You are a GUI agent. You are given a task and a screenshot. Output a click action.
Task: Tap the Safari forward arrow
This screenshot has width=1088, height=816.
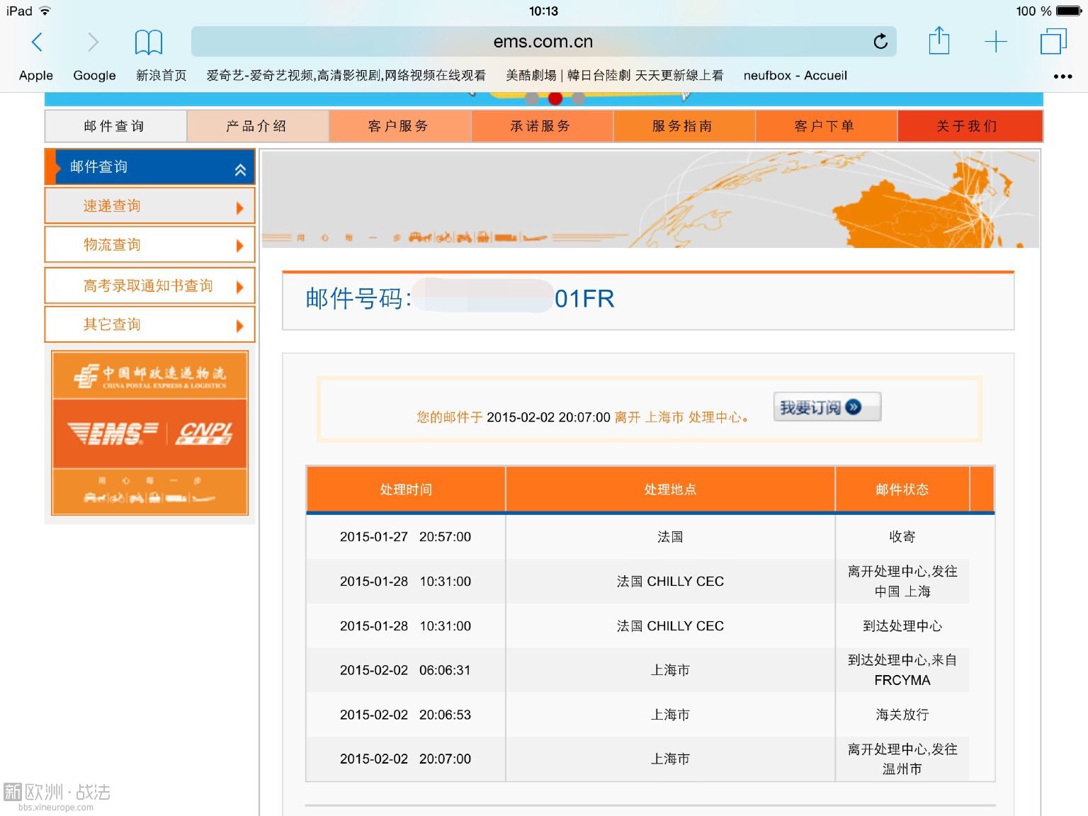(x=93, y=42)
